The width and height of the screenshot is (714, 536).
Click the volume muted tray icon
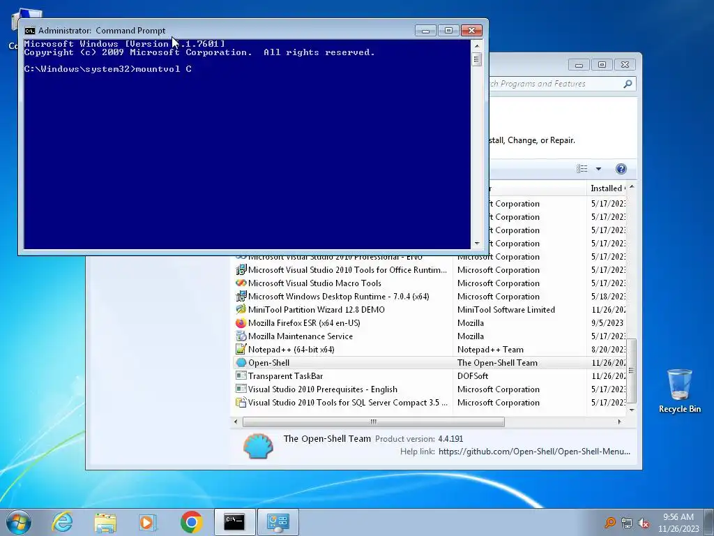(x=644, y=523)
